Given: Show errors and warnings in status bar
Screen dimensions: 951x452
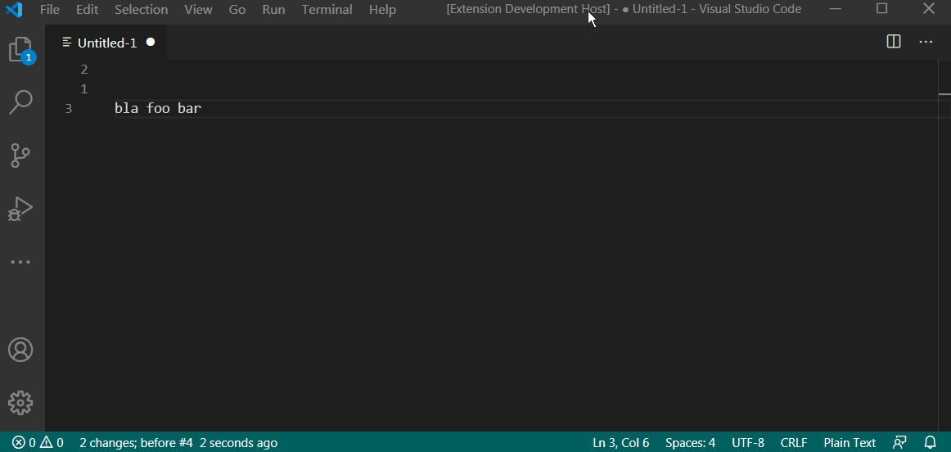Looking at the screenshot, I should (x=38, y=443).
